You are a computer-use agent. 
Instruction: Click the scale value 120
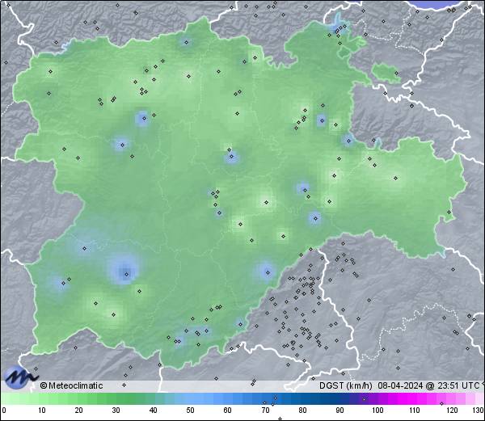point(452,410)
